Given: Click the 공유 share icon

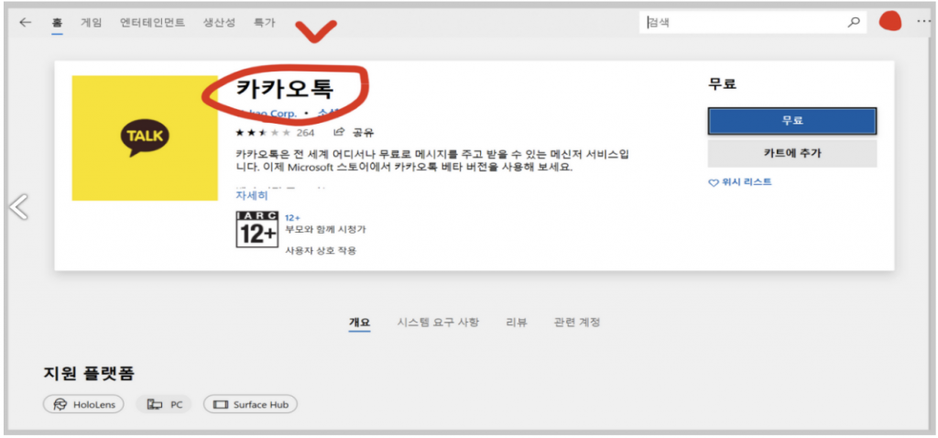Looking at the screenshot, I should [339, 132].
